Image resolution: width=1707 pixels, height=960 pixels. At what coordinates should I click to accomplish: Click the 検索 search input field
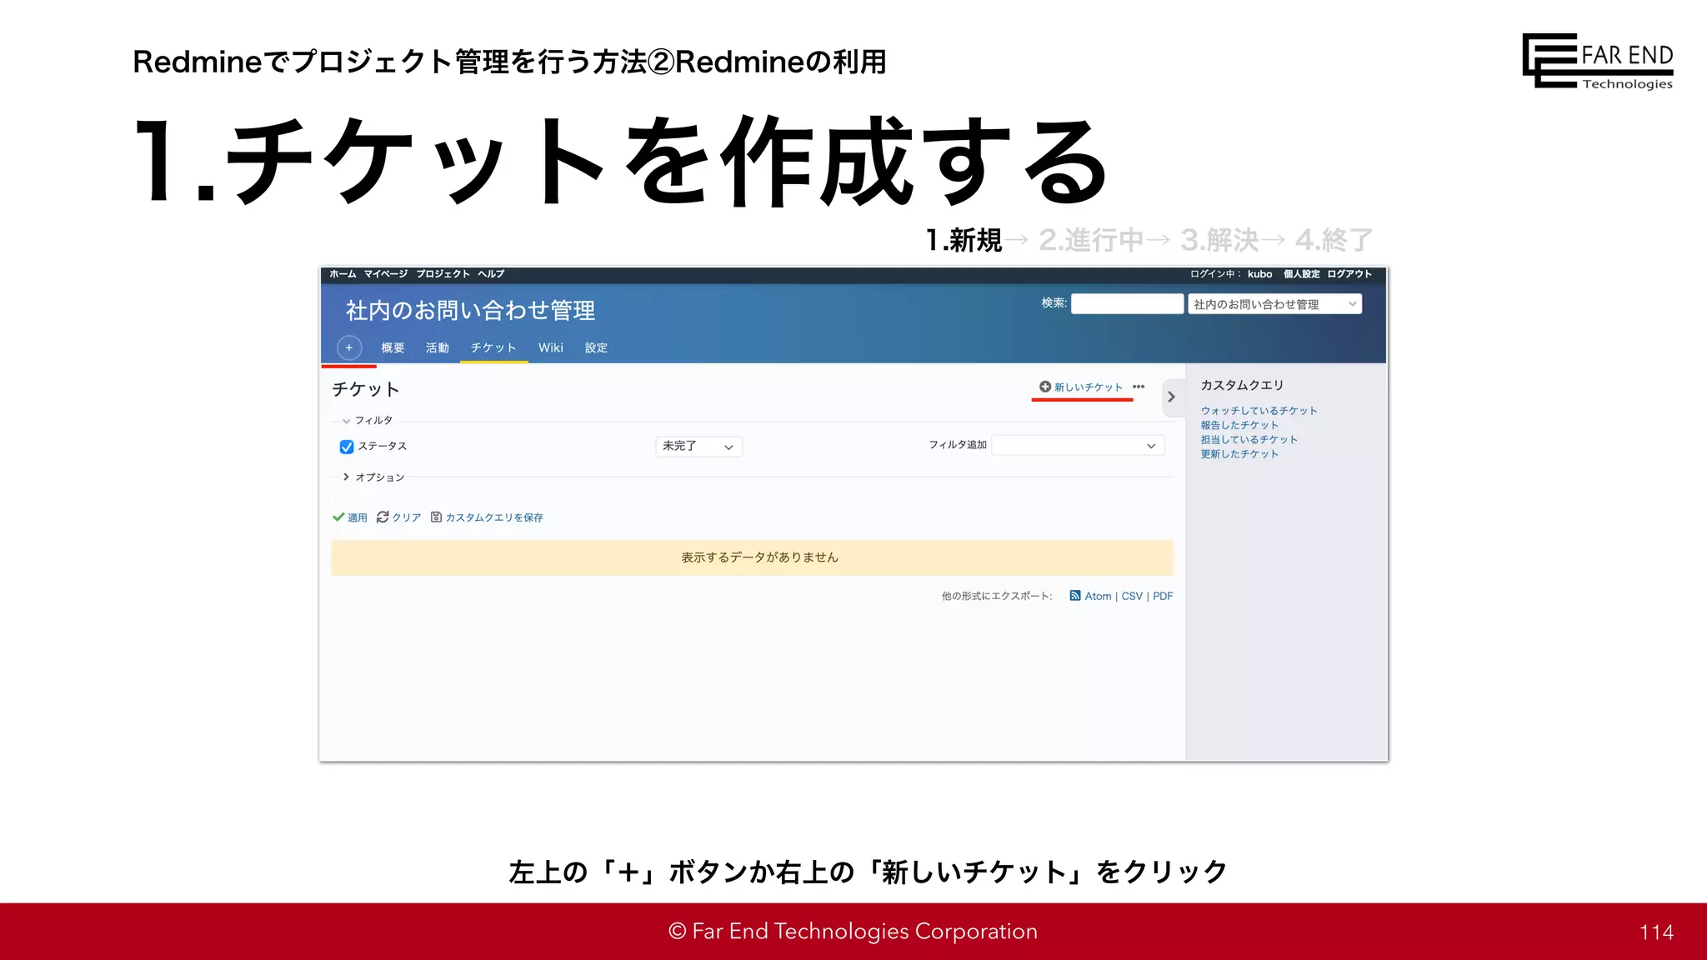(1127, 304)
